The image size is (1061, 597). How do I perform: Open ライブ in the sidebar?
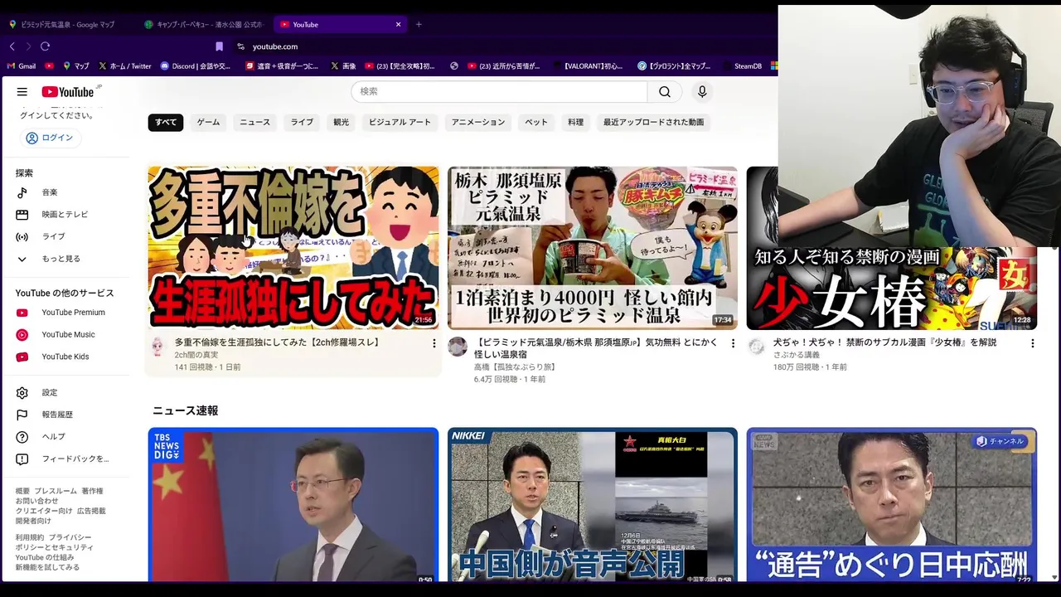(66, 236)
